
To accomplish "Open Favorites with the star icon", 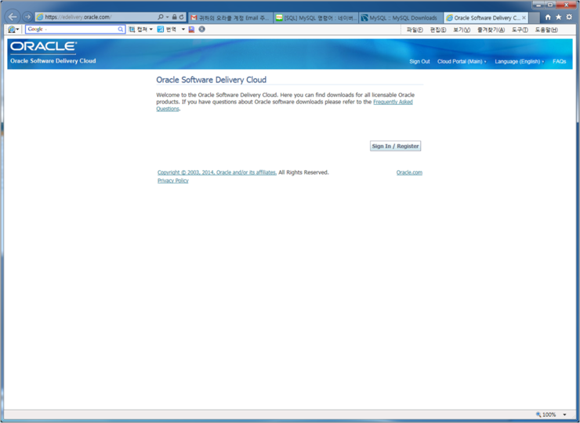I will click(x=559, y=17).
